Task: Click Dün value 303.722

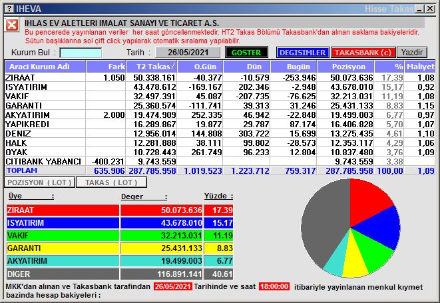Action: [254, 133]
